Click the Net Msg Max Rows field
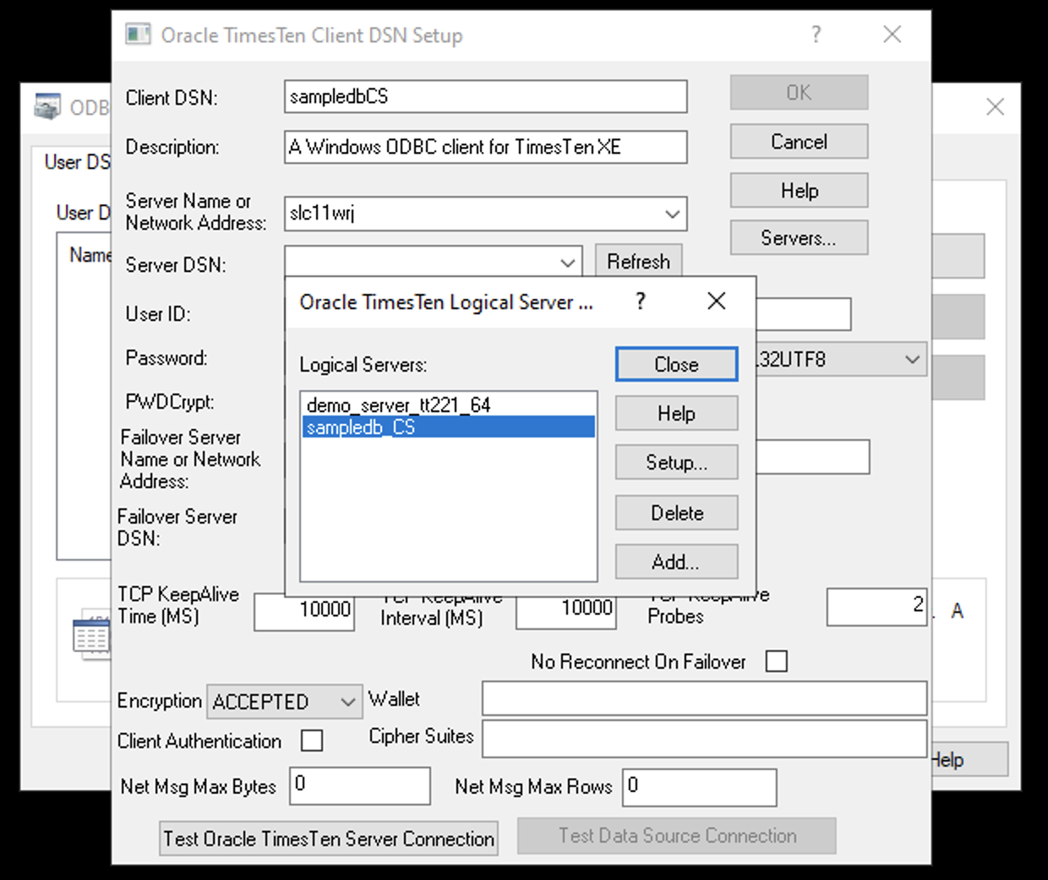 [x=700, y=788]
